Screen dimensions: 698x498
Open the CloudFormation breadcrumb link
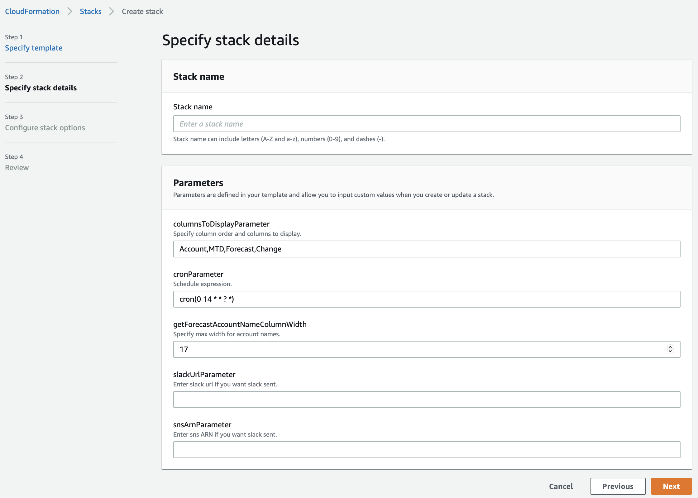(32, 12)
